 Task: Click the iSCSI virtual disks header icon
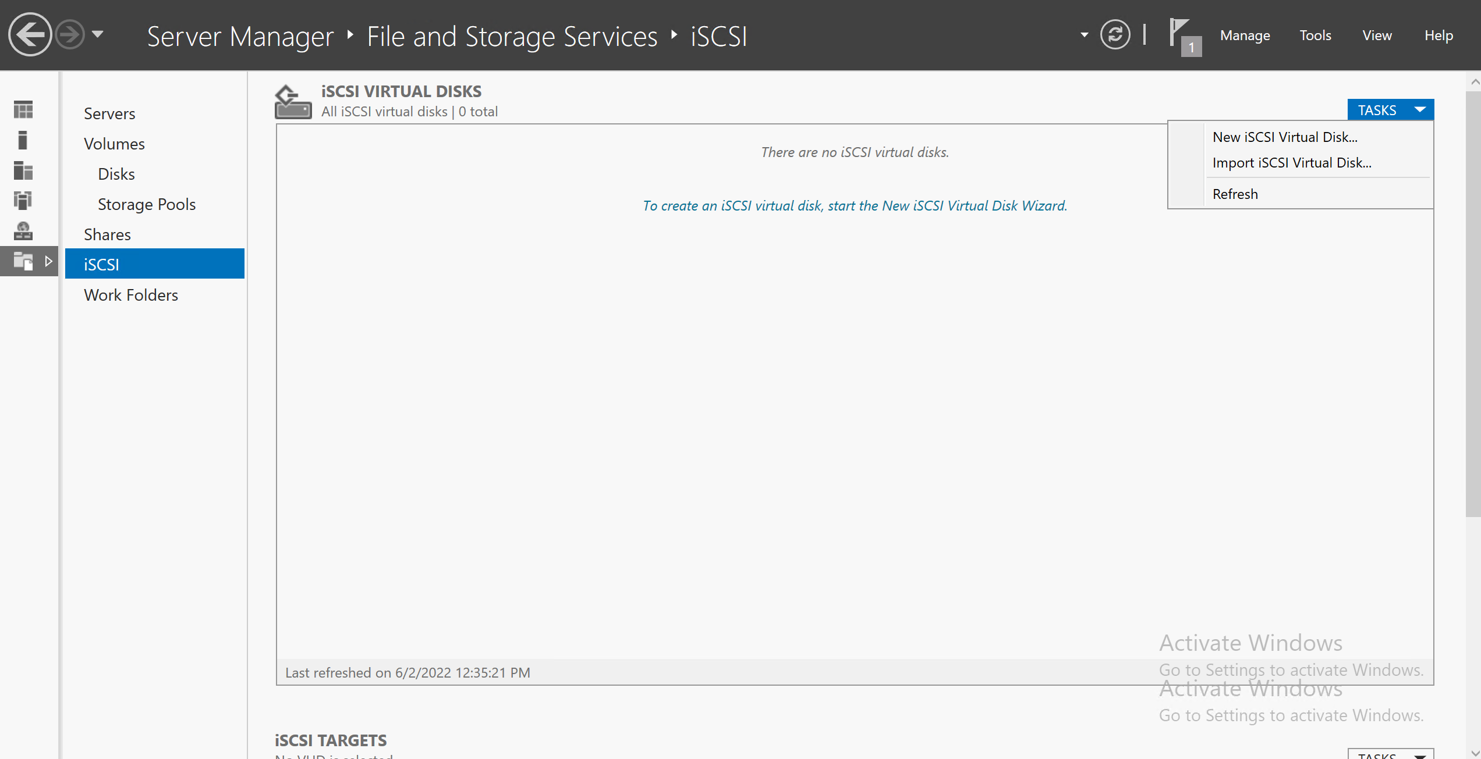click(293, 102)
